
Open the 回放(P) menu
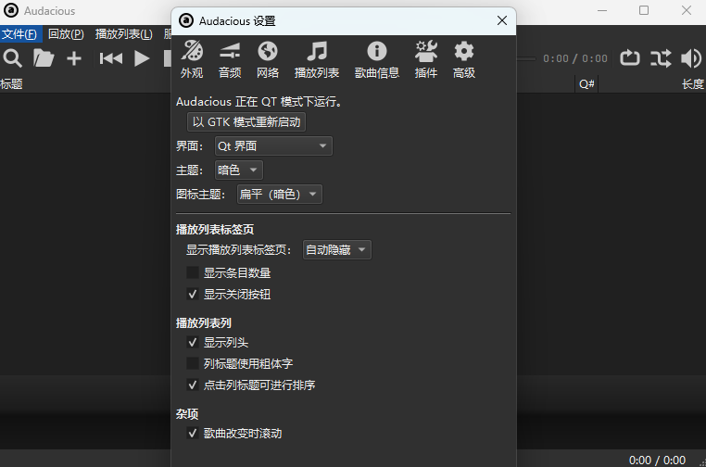[x=66, y=34]
